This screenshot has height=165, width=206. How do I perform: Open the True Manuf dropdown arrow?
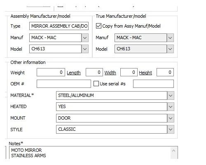170,38
